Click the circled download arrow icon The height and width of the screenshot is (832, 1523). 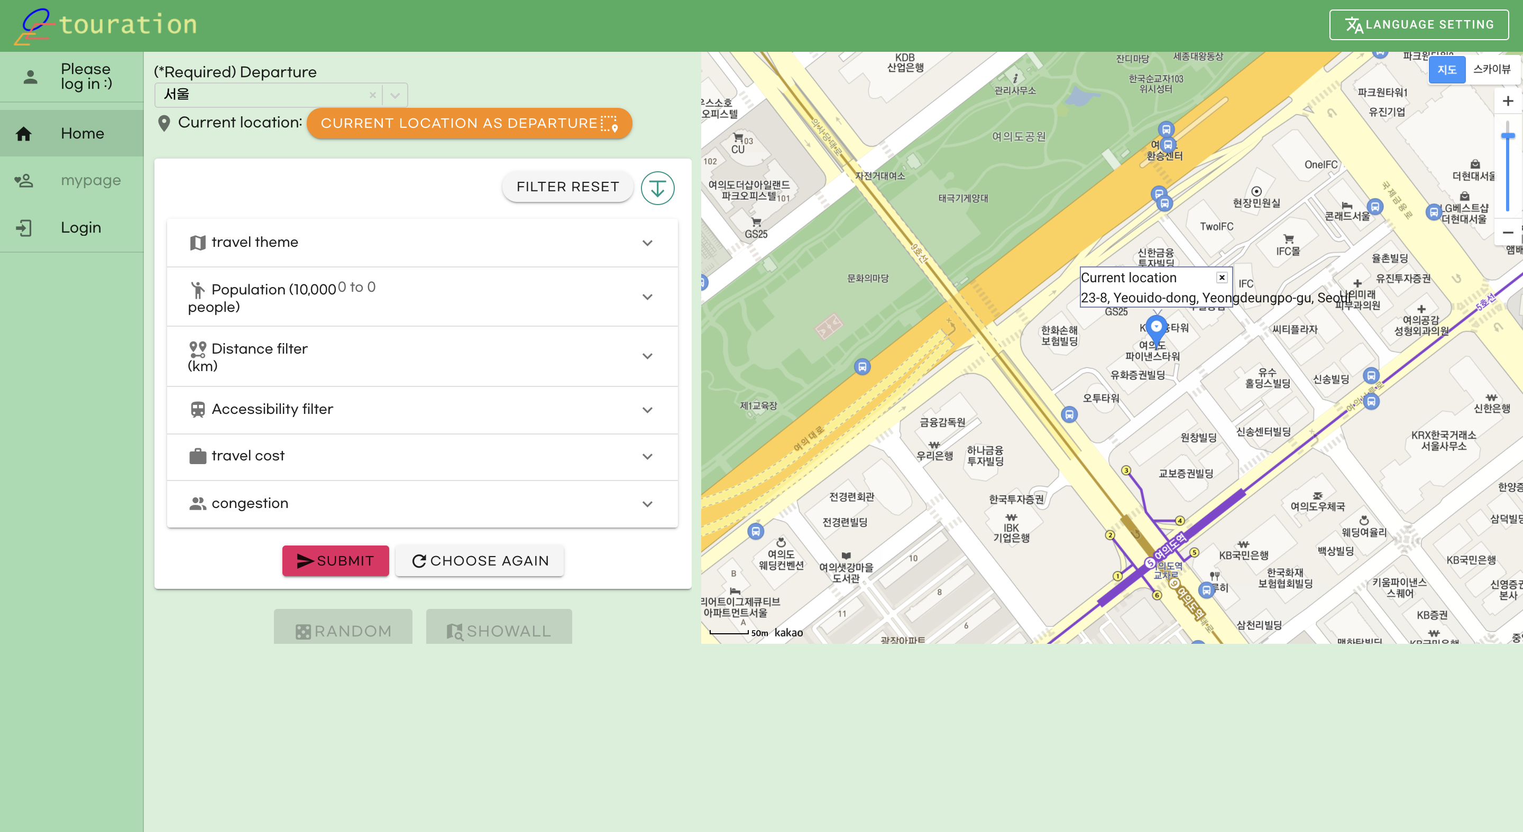(657, 189)
